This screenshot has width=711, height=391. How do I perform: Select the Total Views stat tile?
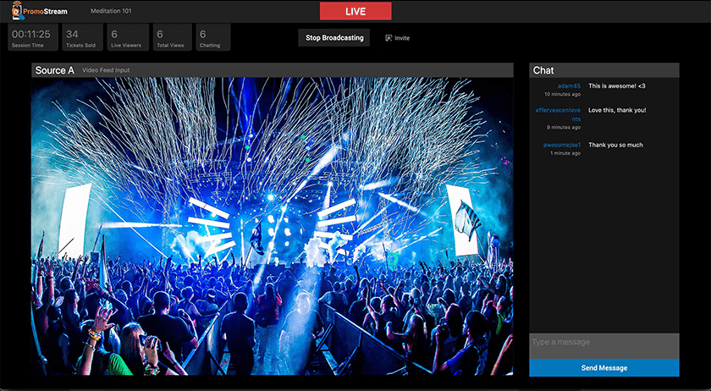(170, 38)
